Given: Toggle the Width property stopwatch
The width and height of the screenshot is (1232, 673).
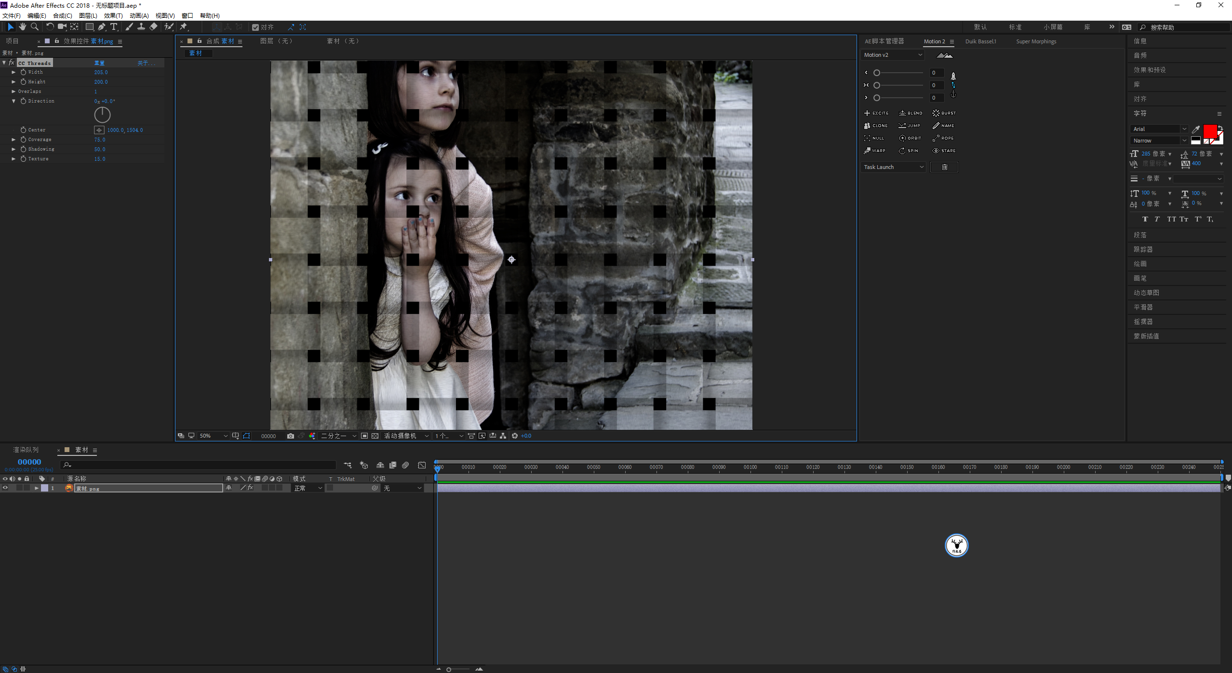Looking at the screenshot, I should 23,72.
